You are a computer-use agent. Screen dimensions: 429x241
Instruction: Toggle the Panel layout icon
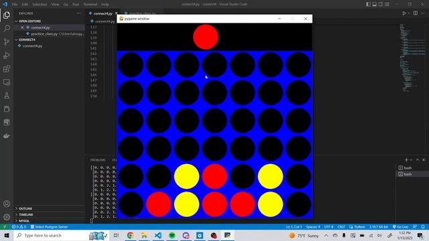(x=375, y=4)
